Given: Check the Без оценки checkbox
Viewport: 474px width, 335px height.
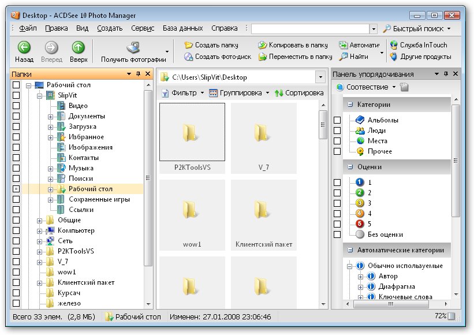Looking at the screenshot, I should click(x=337, y=234).
